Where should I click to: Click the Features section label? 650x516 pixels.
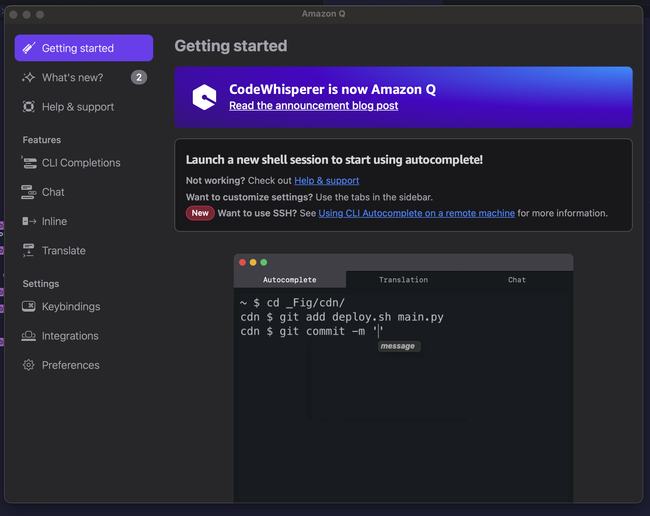pyautogui.click(x=42, y=140)
